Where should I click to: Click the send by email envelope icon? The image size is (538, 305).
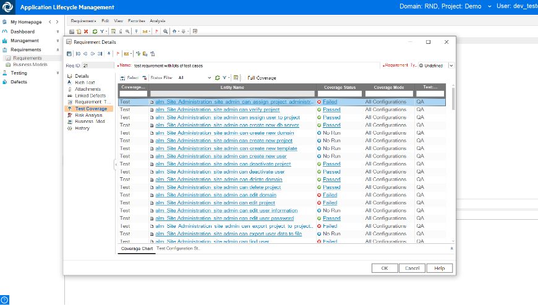(126, 54)
